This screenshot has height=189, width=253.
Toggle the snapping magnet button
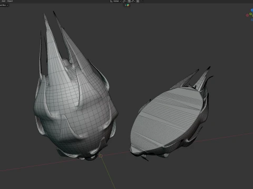(129, 1)
